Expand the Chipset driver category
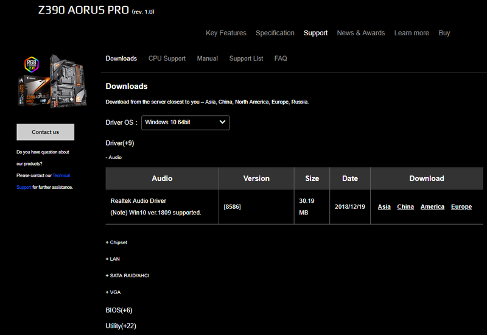Screen dimensions: 487x335 pyautogui.click(x=116, y=242)
